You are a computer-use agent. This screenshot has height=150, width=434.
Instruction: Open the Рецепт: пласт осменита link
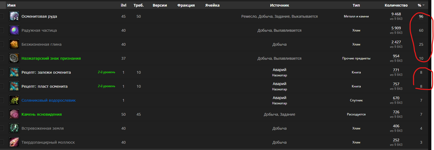(x=44, y=86)
